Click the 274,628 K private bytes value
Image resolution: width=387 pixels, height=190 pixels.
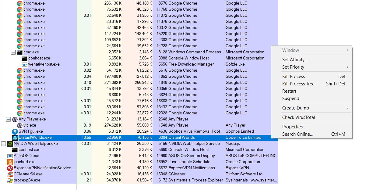(113, 125)
